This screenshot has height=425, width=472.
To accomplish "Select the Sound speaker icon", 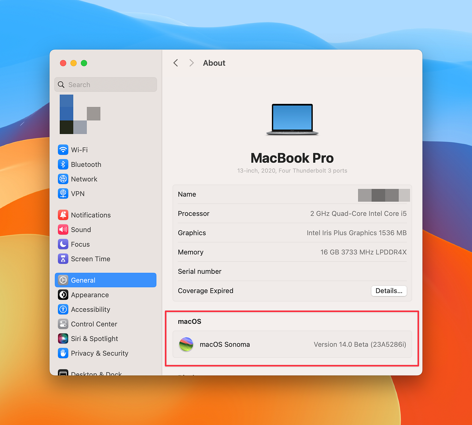I will point(63,230).
